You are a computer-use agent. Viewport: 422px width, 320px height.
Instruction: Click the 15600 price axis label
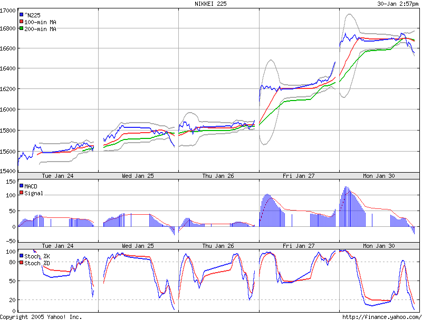(x=8, y=152)
